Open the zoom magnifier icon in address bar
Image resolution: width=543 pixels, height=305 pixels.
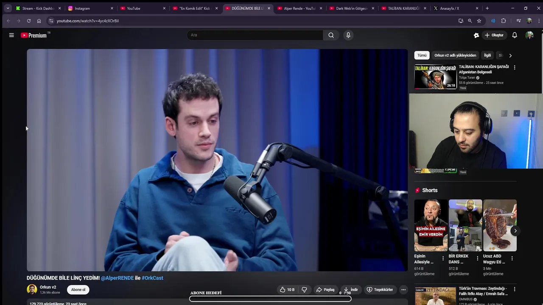pyautogui.click(x=470, y=21)
